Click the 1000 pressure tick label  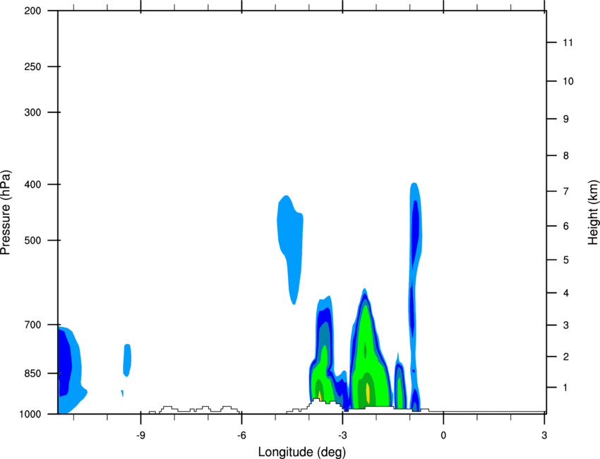pos(30,415)
